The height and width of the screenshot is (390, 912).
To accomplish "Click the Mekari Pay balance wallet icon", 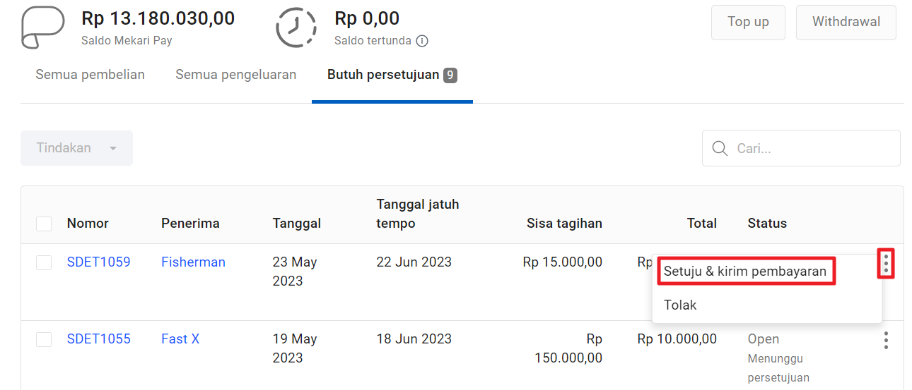I will click(44, 28).
